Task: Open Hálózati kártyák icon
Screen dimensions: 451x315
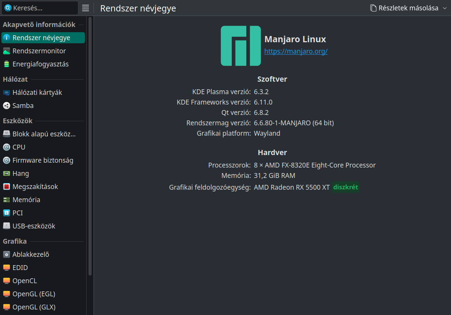Action: pos(7,92)
